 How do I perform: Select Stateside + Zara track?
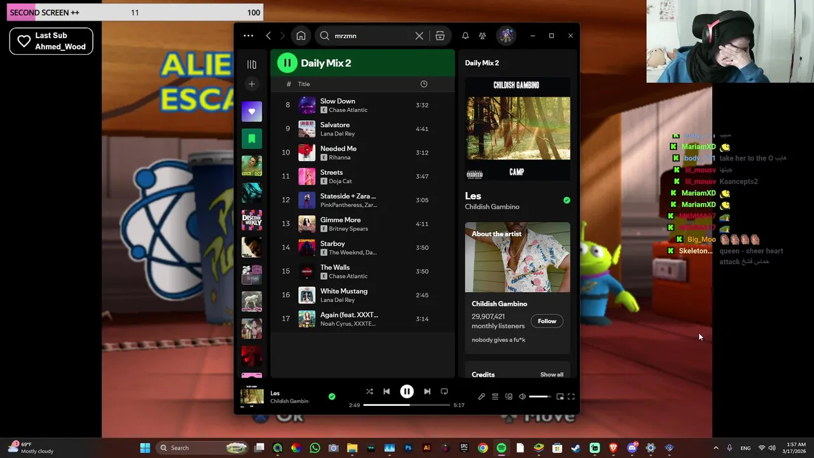tap(362, 200)
